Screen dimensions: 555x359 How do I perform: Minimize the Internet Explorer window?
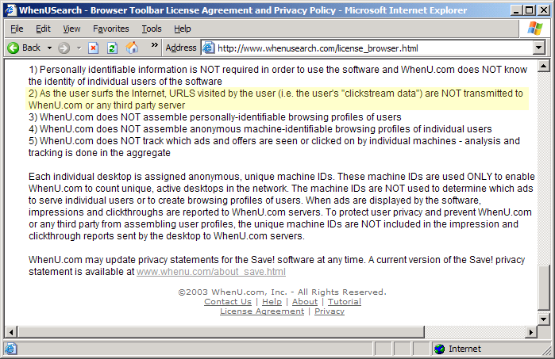tap(516, 10)
